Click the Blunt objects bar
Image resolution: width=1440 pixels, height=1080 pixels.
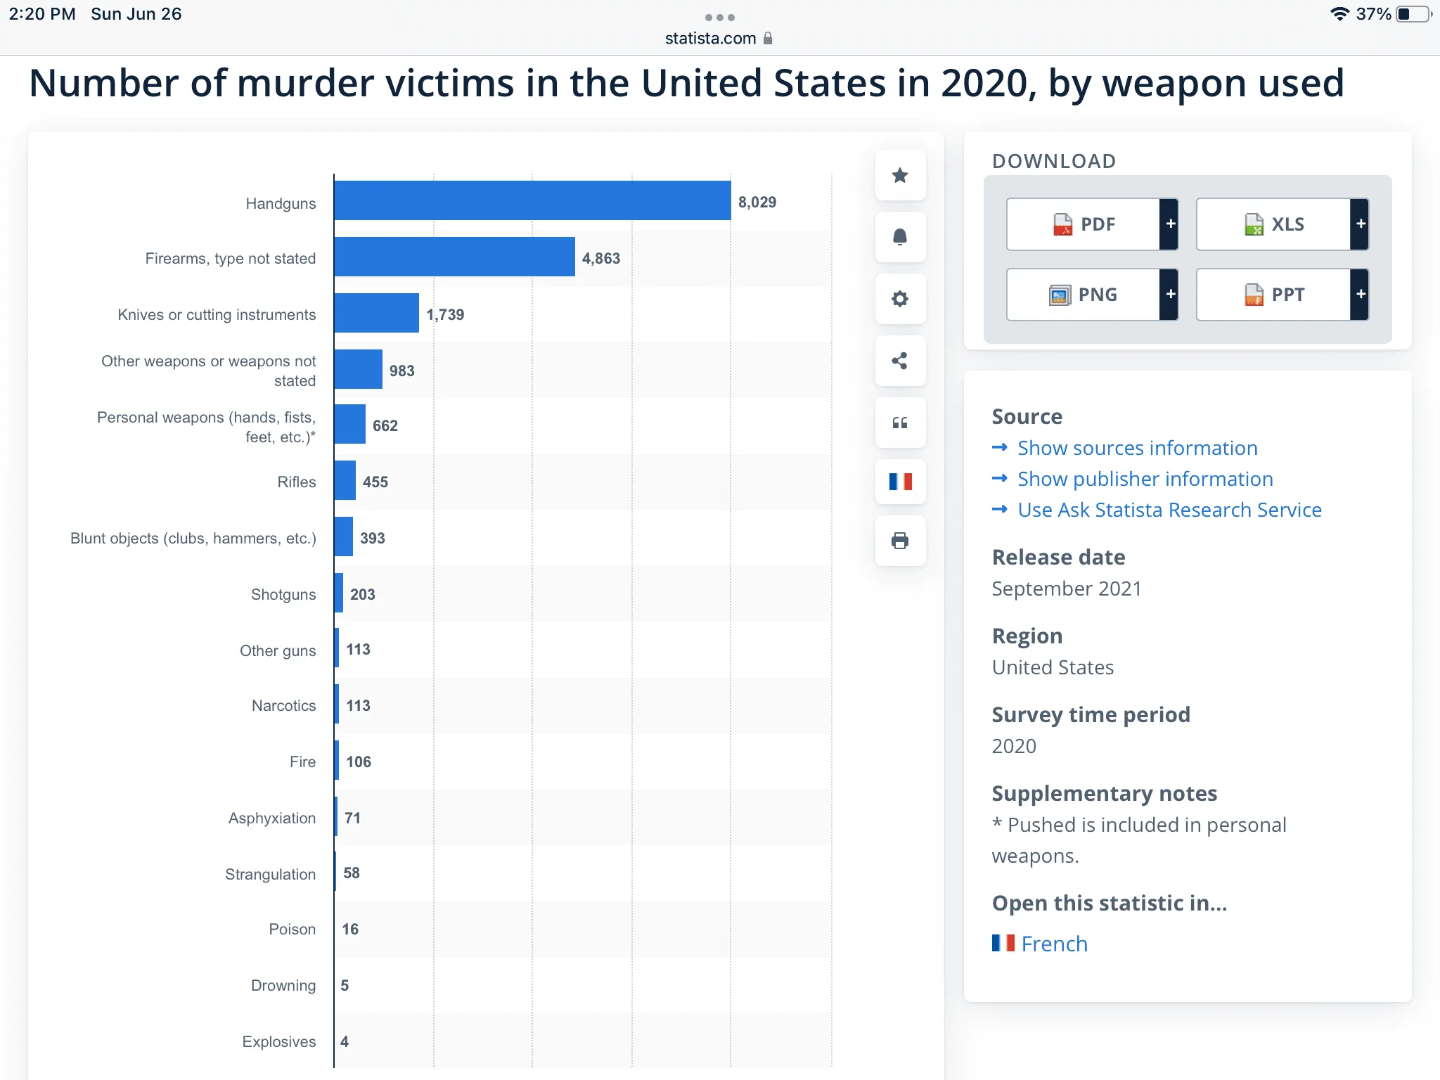click(x=343, y=536)
